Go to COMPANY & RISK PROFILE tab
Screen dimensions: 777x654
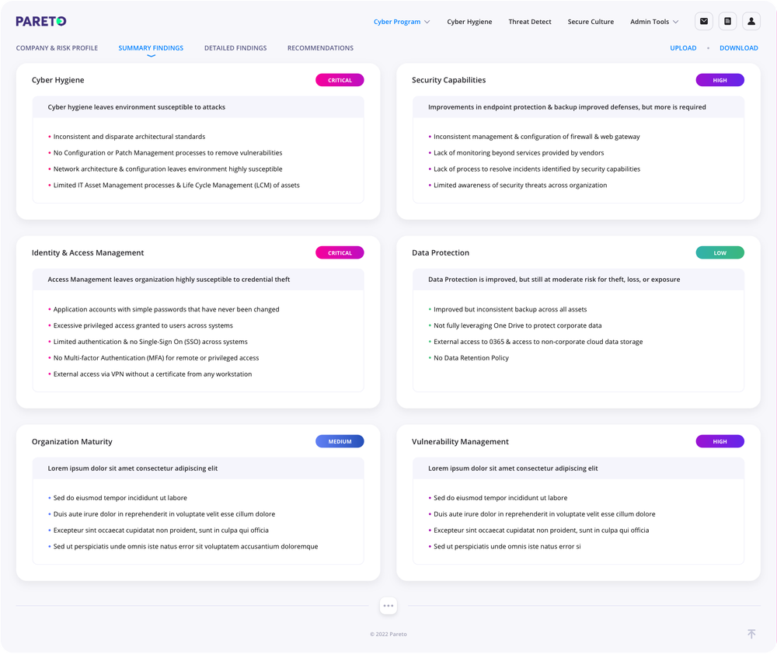point(57,47)
